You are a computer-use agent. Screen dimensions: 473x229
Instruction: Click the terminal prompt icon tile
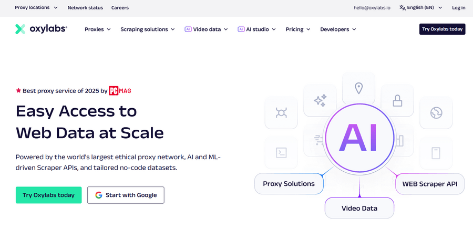click(281, 153)
